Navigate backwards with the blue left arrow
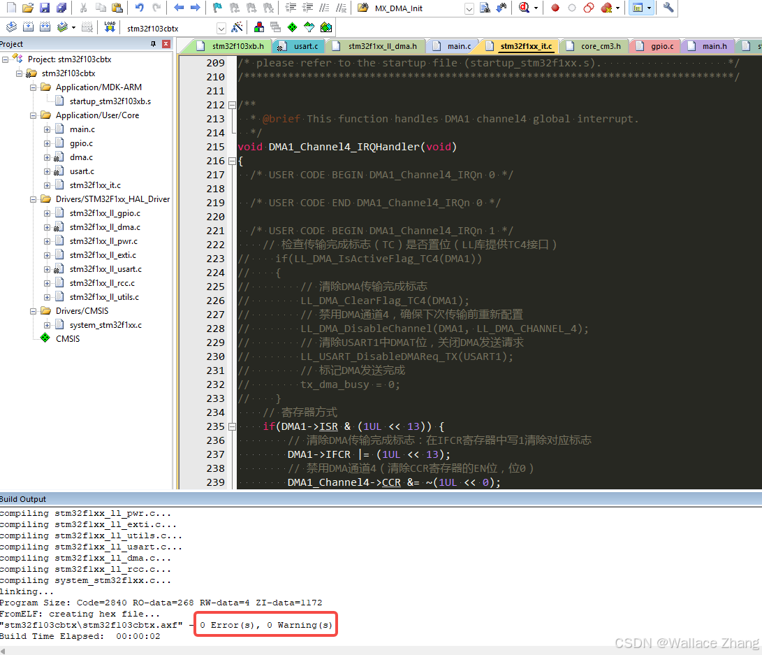Screen dimensions: 762x655 coord(179,8)
